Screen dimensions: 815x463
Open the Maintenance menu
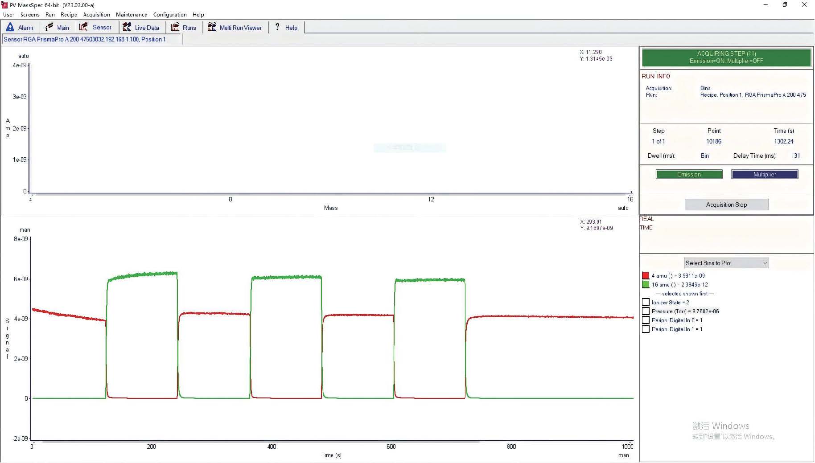tap(132, 15)
